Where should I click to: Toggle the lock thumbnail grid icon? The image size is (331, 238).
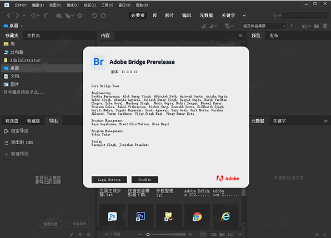[203, 235]
